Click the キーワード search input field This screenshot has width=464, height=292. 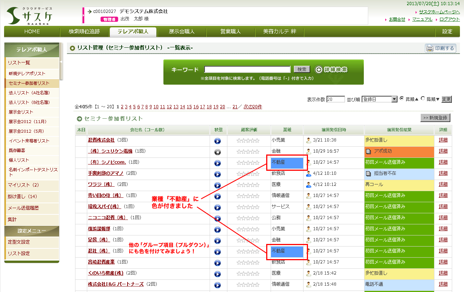tap(247, 69)
